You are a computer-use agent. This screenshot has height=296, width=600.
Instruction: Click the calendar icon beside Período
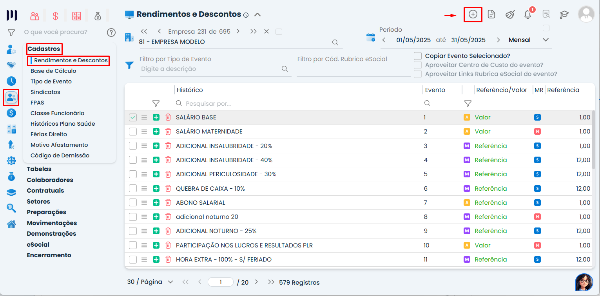coord(370,38)
